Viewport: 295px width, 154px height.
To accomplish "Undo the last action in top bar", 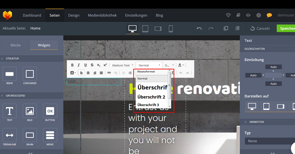I will (x=199, y=28).
